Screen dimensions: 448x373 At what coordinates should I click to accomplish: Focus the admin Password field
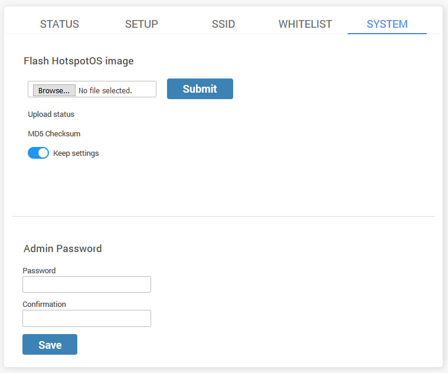pos(87,284)
